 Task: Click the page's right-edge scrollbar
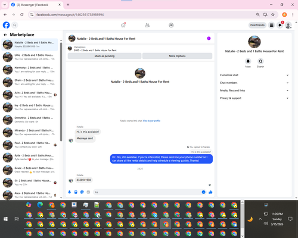point(296,109)
